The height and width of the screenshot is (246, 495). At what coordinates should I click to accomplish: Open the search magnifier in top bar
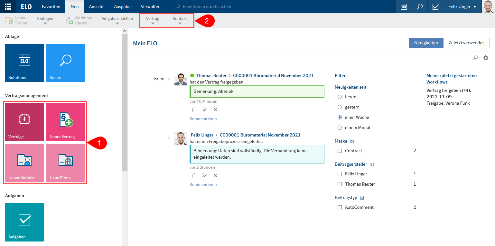coord(420,6)
